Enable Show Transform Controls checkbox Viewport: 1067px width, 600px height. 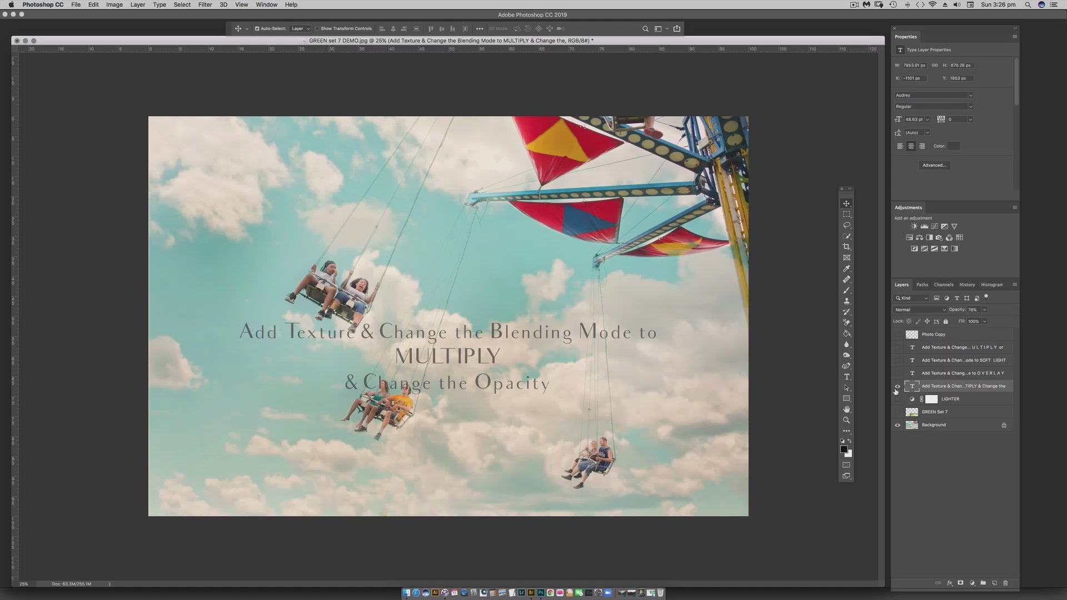point(317,28)
